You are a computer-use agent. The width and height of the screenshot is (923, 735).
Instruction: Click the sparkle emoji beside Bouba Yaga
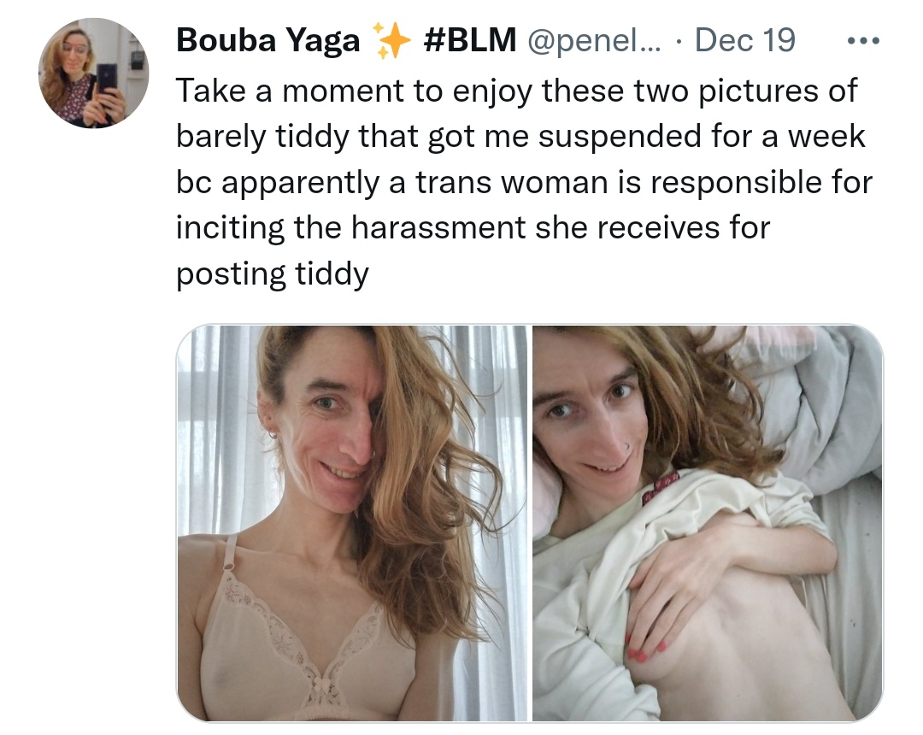pos(392,40)
